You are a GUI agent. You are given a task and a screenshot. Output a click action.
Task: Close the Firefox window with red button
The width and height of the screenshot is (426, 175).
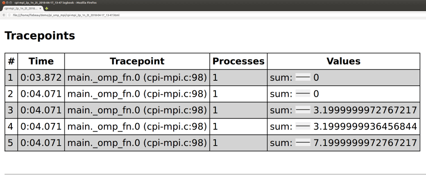click(x=3, y=2)
